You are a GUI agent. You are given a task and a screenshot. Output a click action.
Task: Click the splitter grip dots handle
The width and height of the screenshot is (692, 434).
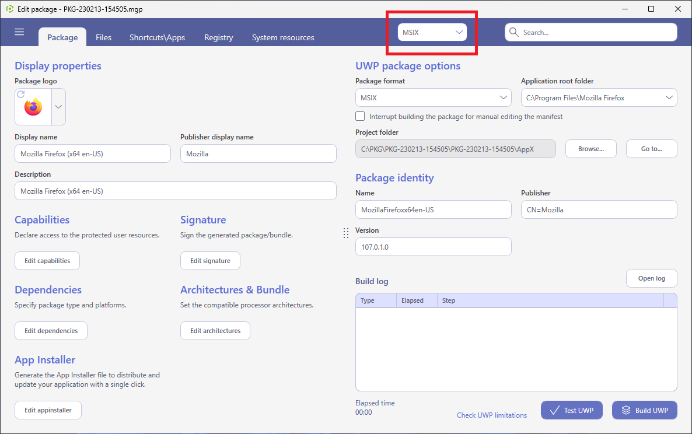346,233
